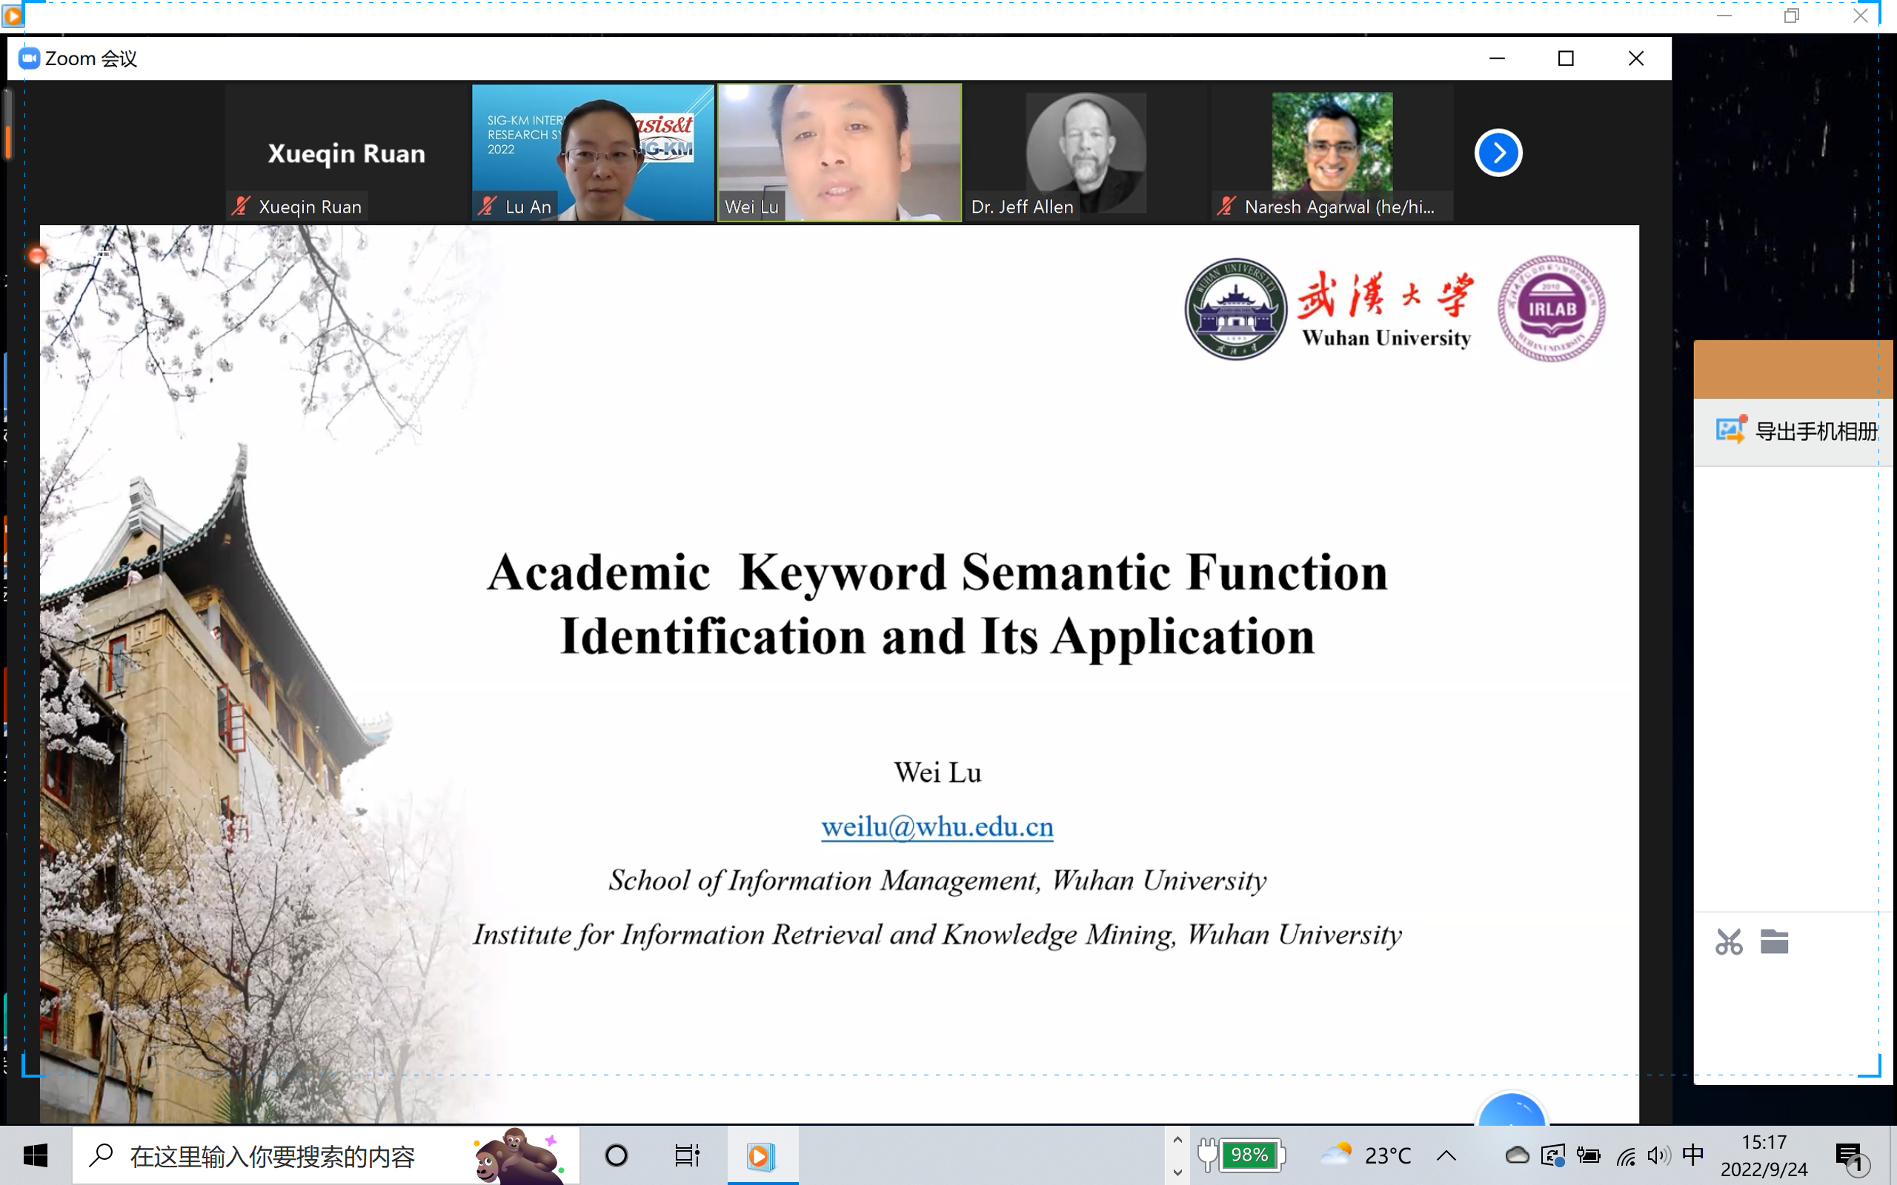1897x1185 pixels.
Task: Open Task View on the taskbar
Action: pyautogui.click(x=687, y=1155)
